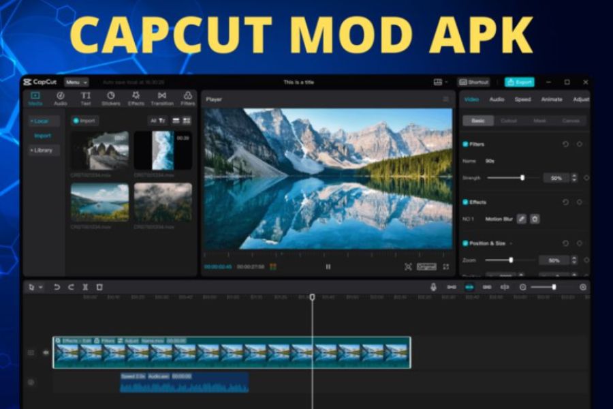Click the undo arrow in timeline toolbar
613x409 pixels.
click(x=57, y=287)
